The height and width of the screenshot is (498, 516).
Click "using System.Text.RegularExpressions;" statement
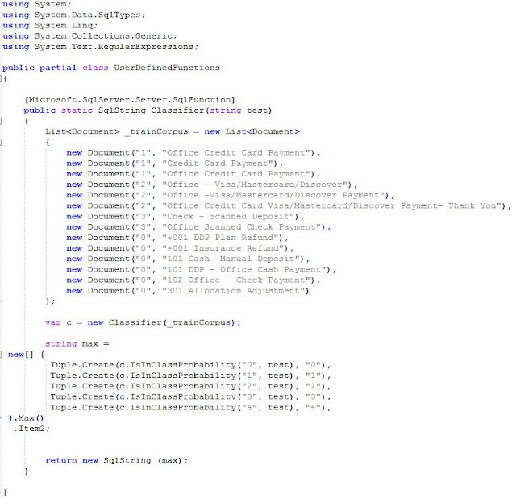100,47
